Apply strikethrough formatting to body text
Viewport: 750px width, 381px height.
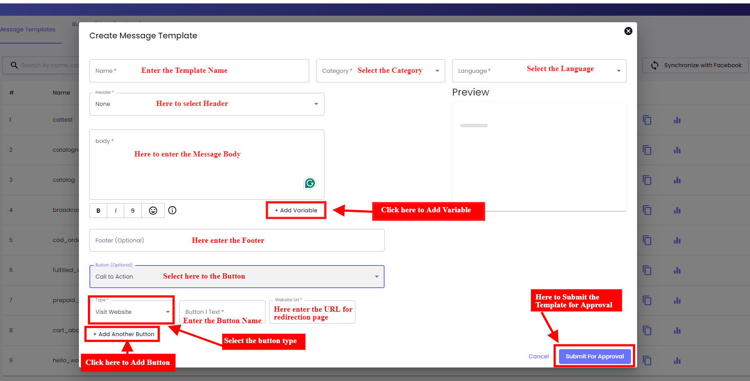(x=133, y=211)
